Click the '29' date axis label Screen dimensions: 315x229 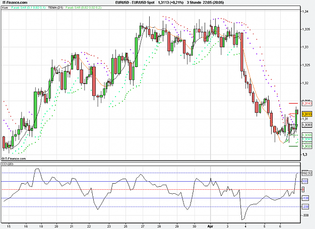coord(177,226)
